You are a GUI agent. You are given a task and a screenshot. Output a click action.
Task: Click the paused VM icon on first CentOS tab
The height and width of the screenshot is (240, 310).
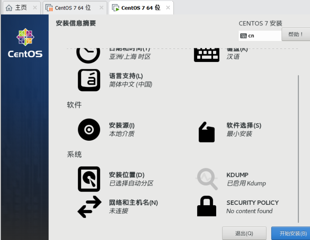[x=49, y=8]
